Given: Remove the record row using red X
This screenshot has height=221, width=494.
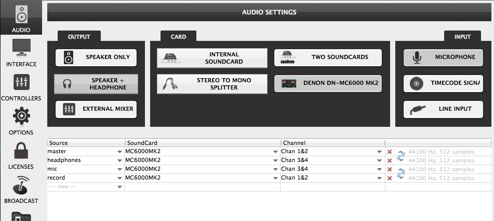Looking at the screenshot, I should pyautogui.click(x=390, y=178).
